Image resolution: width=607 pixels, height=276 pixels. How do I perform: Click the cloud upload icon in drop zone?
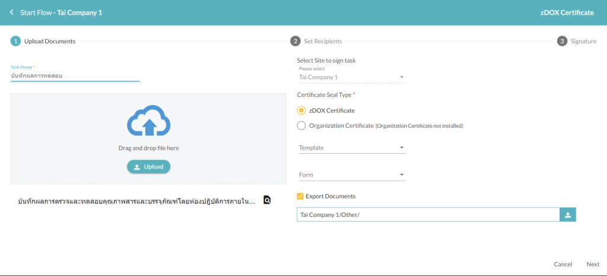coord(148,121)
